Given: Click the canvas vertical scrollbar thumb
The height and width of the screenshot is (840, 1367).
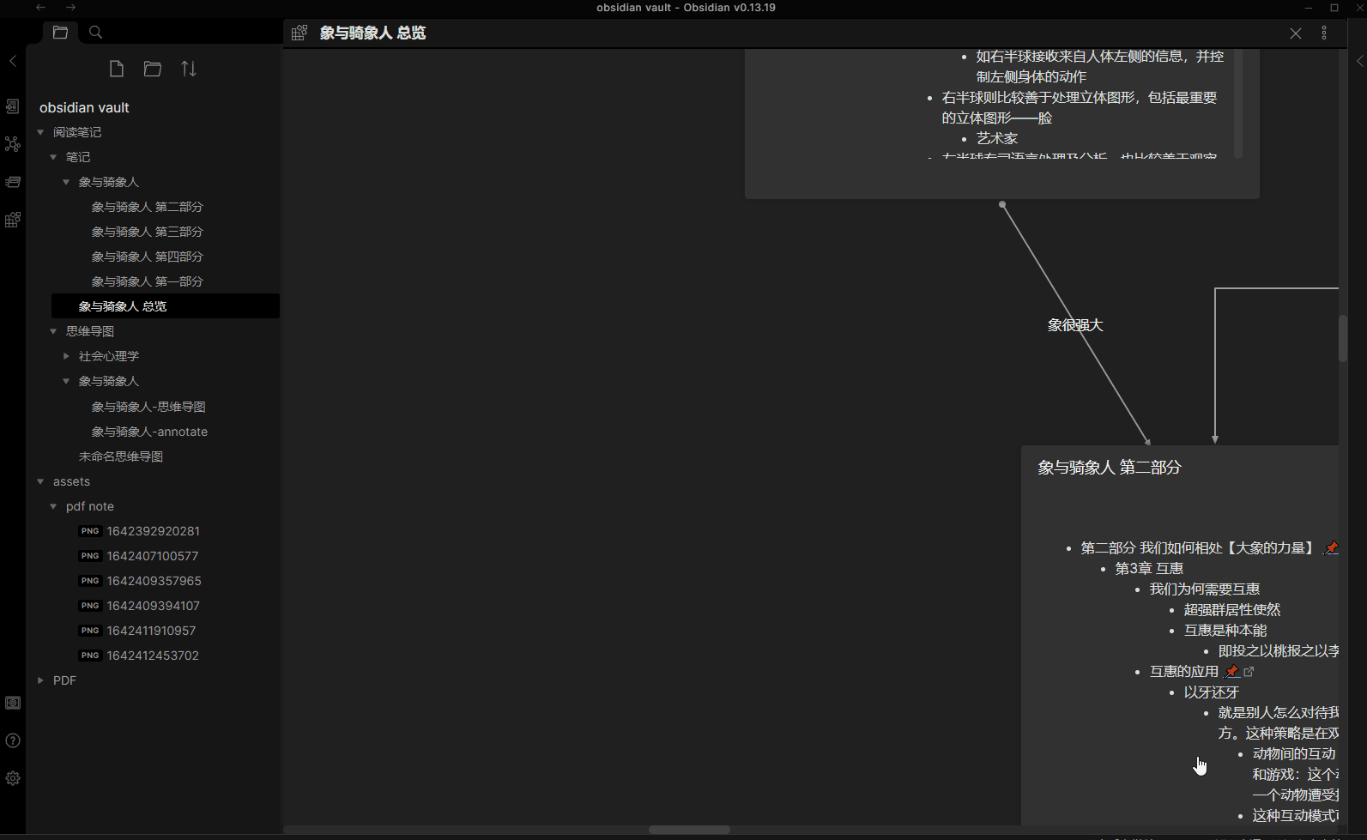Looking at the screenshot, I should pyautogui.click(x=1343, y=339).
